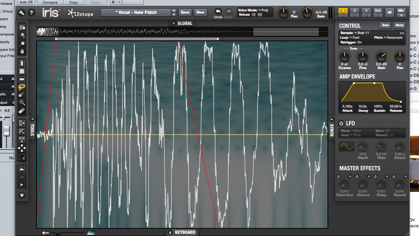
Task: Click the spectrogram view icon at bottom left
Action: [91, 233]
